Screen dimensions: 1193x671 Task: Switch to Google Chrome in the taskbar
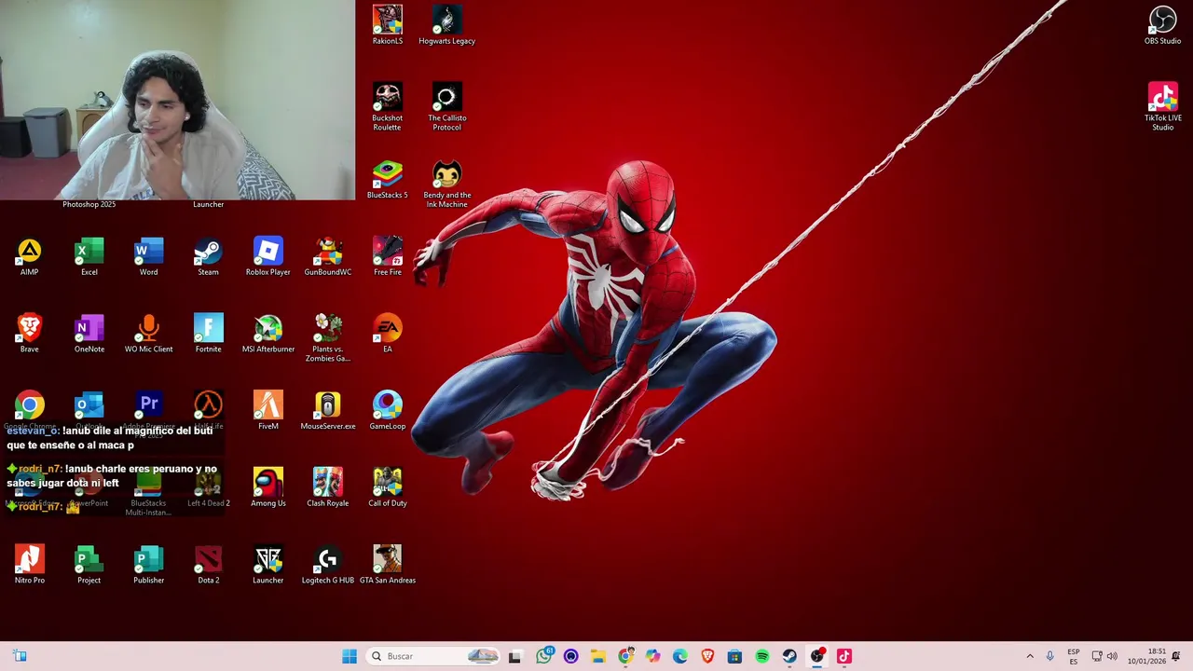click(625, 656)
